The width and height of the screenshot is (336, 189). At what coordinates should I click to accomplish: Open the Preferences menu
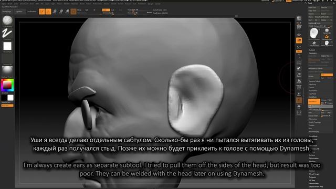97,4
